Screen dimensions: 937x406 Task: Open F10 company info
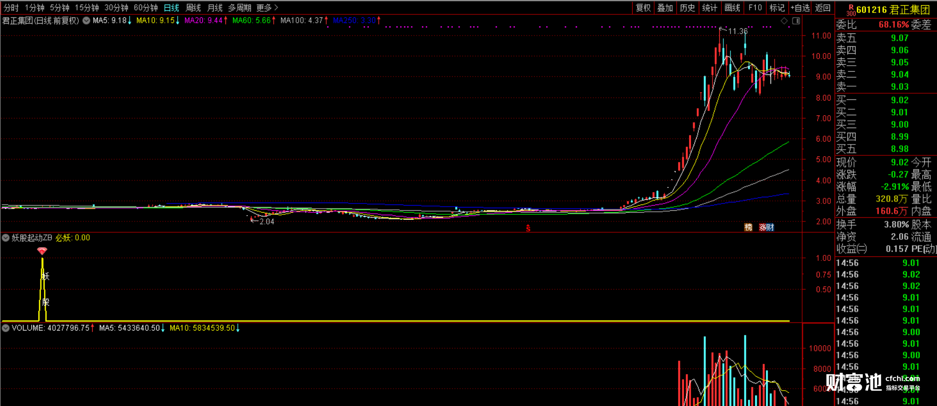[755, 8]
